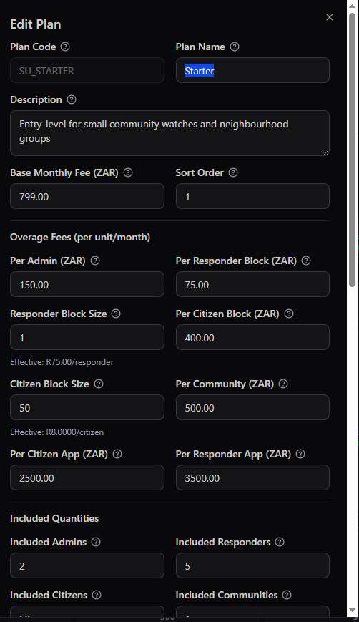The width and height of the screenshot is (359, 622).
Task: Edit the Citizen Block Size field 50
Action: click(x=87, y=407)
